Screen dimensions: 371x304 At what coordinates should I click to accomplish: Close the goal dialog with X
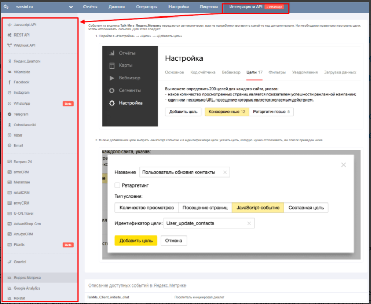(343, 165)
